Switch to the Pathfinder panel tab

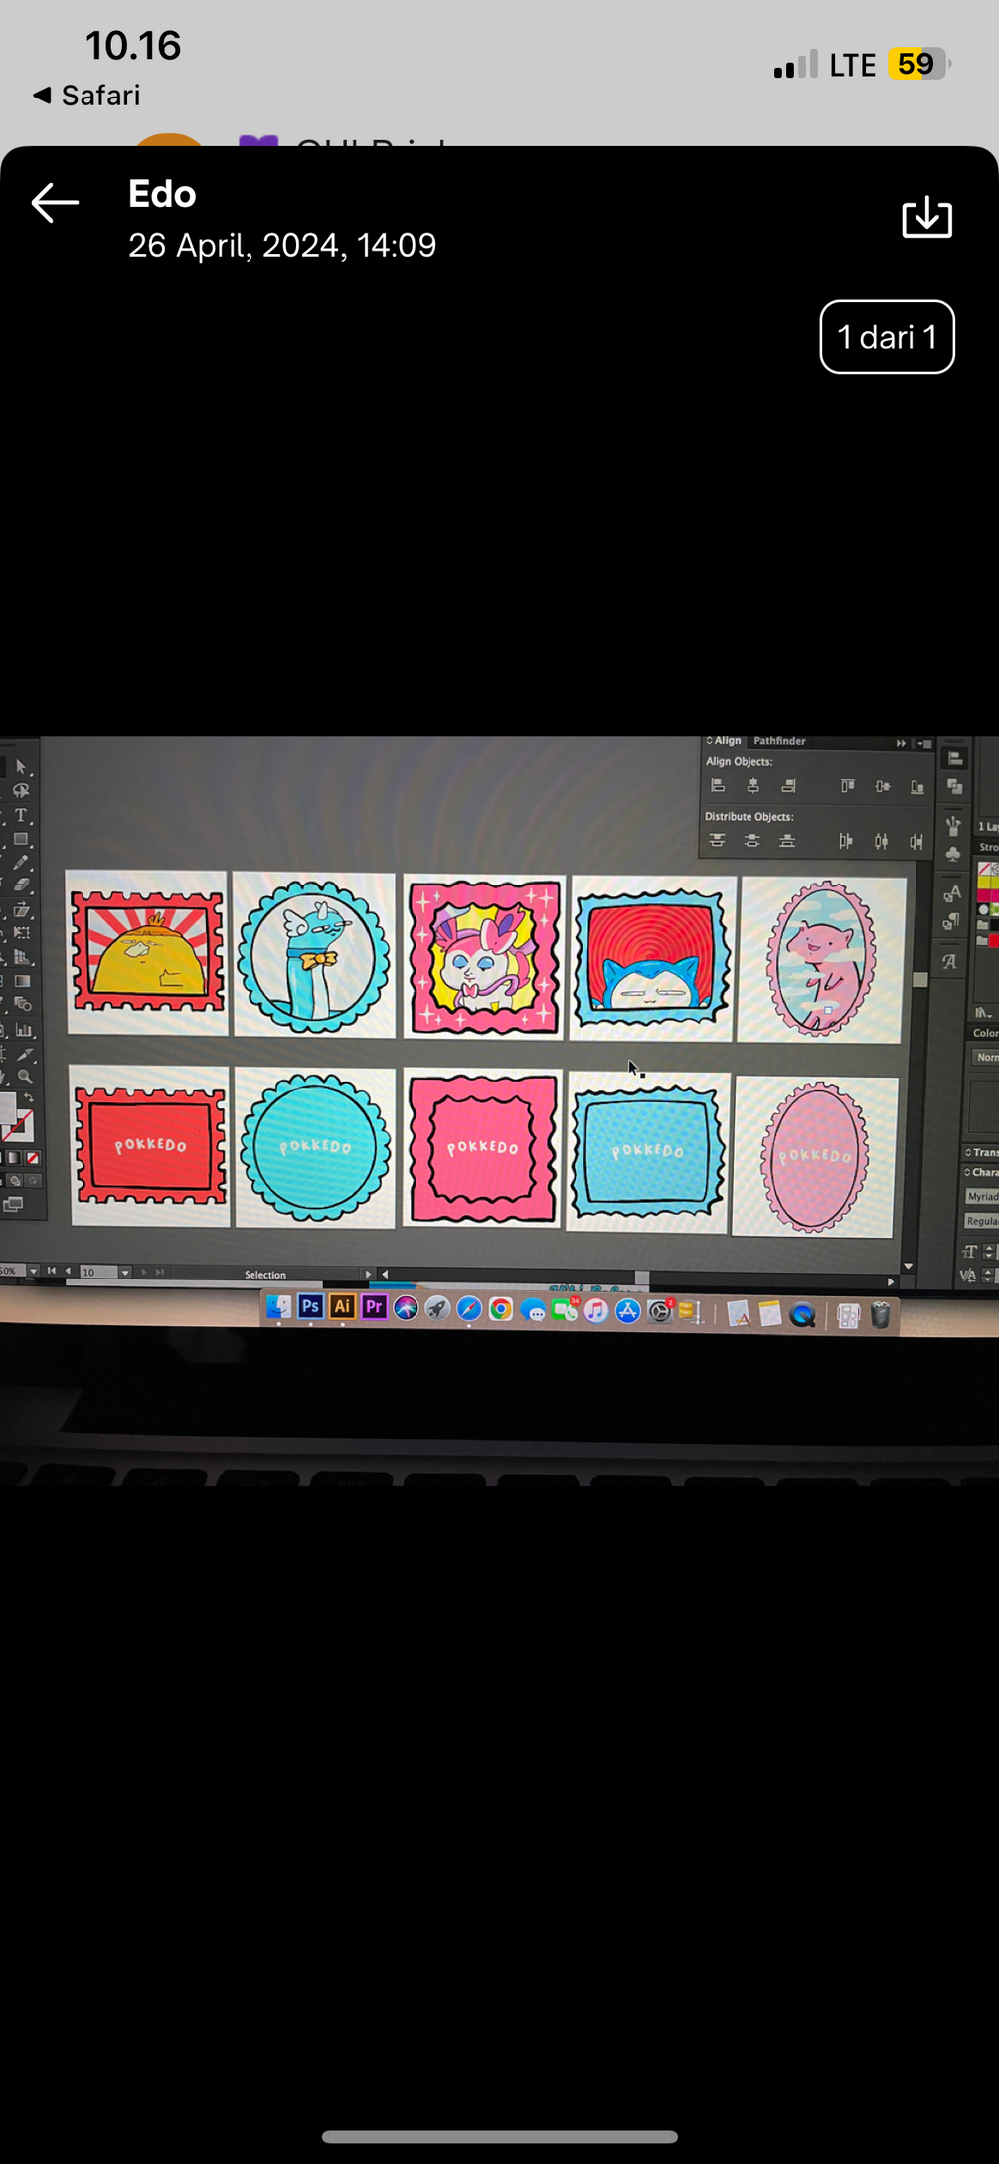coord(779,741)
